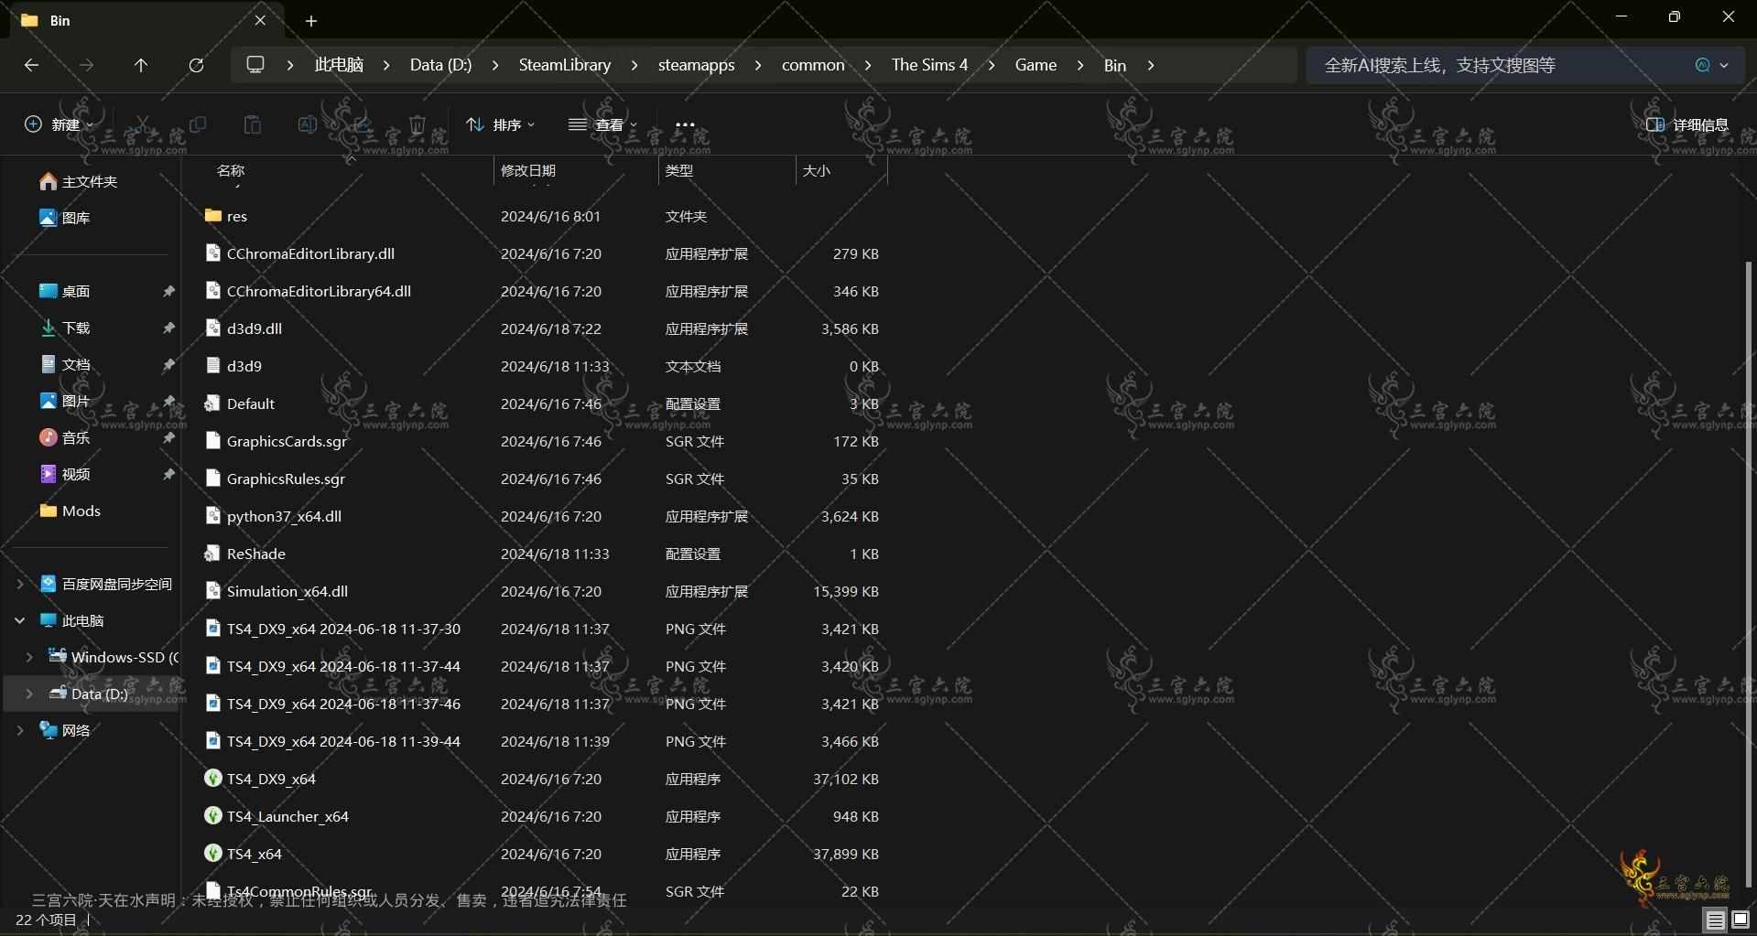Click the Cut scissors icon
Screen dimensions: 1757x936
143,124
